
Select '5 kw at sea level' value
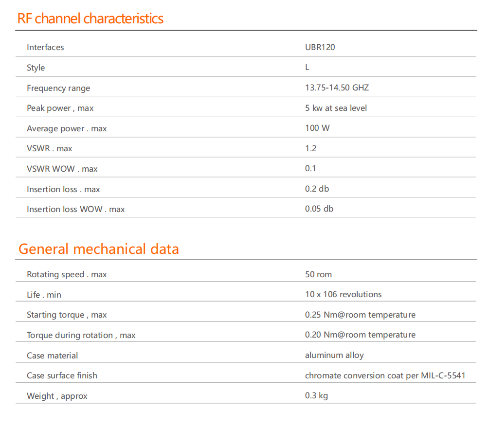coord(336,108)
